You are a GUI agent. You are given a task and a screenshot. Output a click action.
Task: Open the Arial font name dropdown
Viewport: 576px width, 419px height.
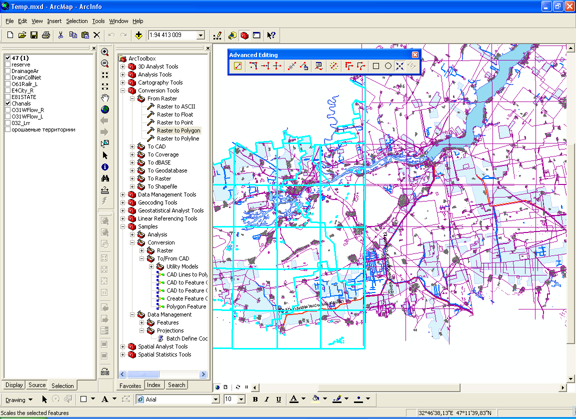pyautogui.click(x=216, y=399)
